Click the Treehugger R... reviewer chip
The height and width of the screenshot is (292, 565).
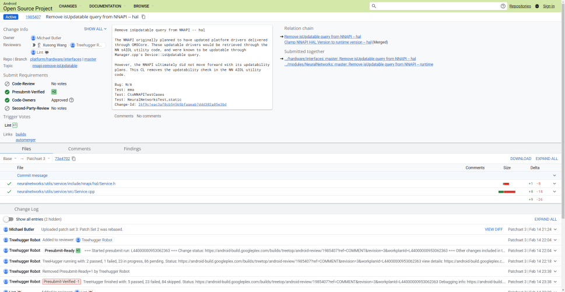87,45
